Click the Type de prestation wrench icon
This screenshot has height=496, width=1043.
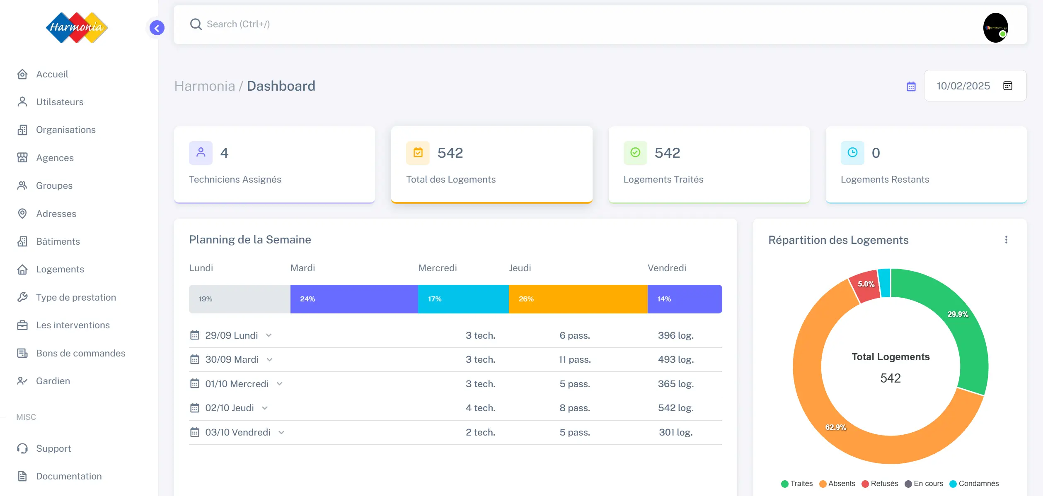[x=22, y=297]
